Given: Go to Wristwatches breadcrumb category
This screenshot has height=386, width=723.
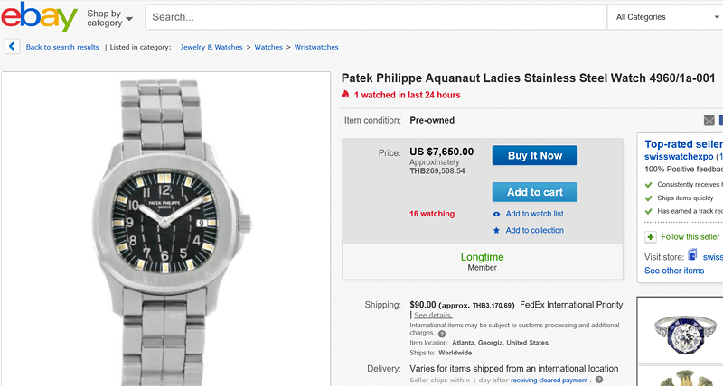Looking at the screenshot, I should [x=315, y=47].
